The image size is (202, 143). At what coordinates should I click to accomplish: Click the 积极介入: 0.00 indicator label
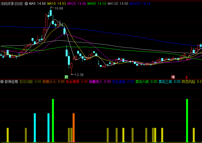click(54, 82)
